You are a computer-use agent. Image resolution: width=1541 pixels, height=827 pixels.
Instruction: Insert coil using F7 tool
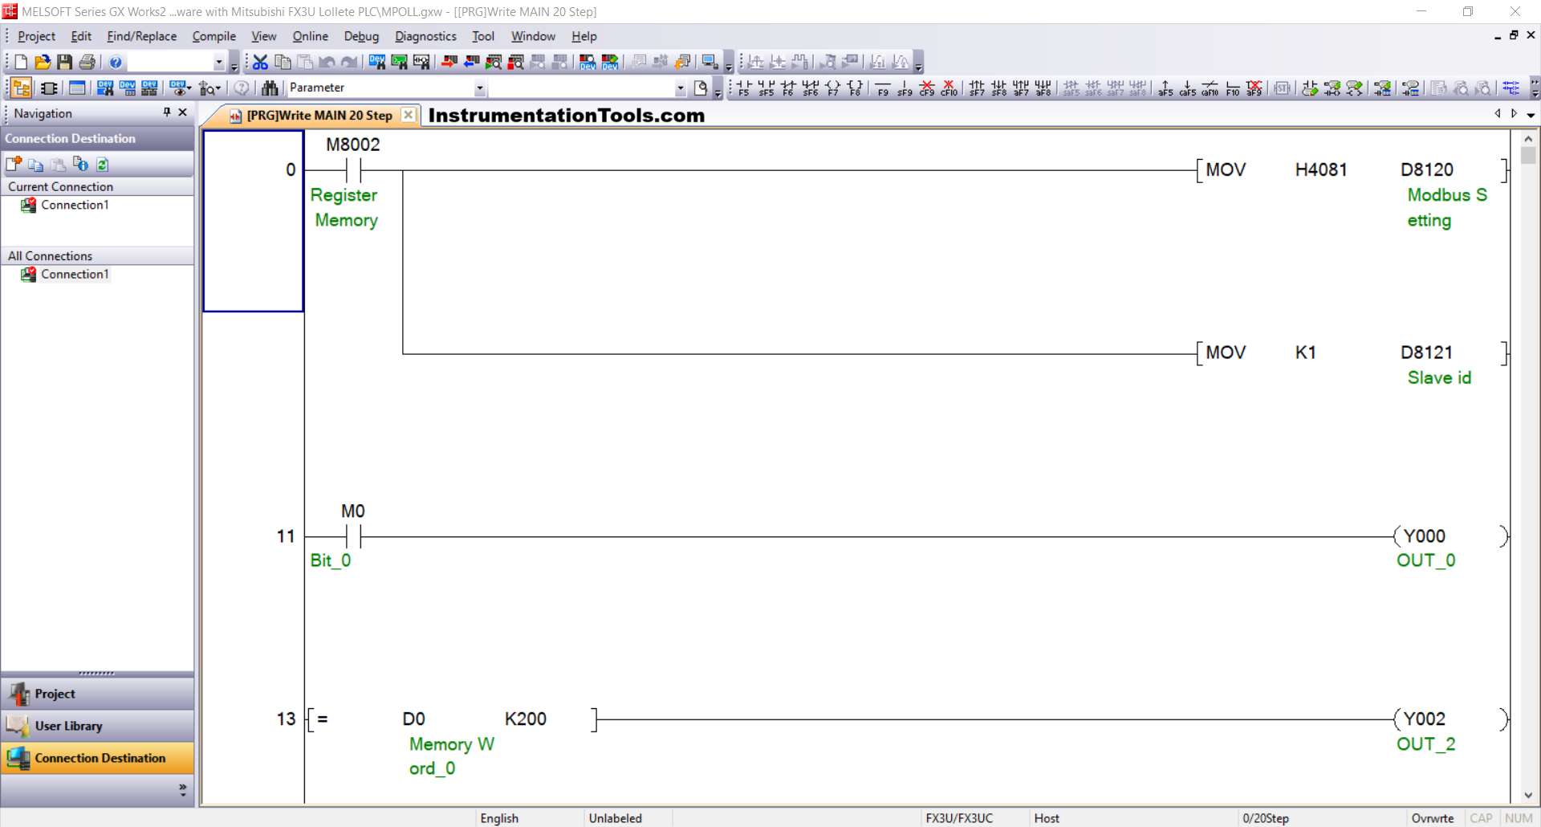[833, 88]
